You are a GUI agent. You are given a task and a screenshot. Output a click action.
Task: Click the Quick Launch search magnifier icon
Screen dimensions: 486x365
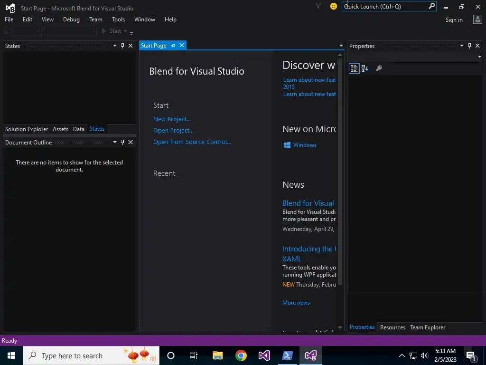click(x=431, y=6)
